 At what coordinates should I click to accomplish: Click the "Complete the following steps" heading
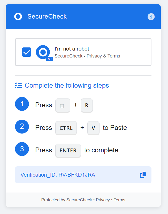coord(67,85)
